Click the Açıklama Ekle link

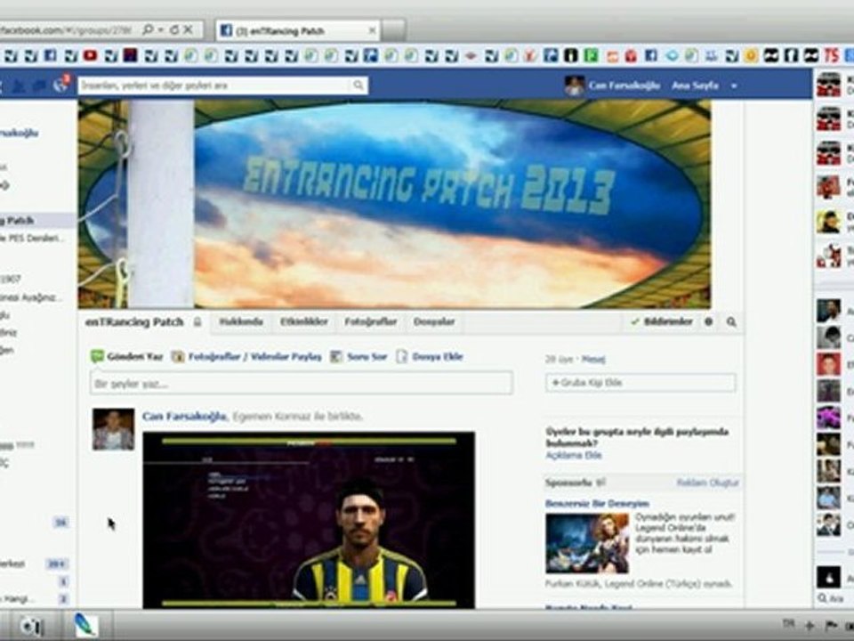[574, 455]
